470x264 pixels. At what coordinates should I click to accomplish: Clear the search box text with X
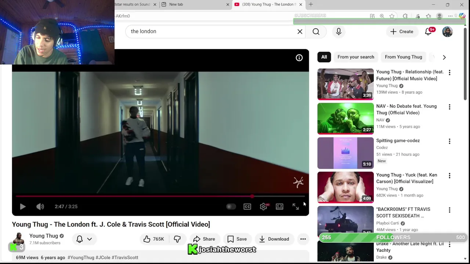point(300,32)
